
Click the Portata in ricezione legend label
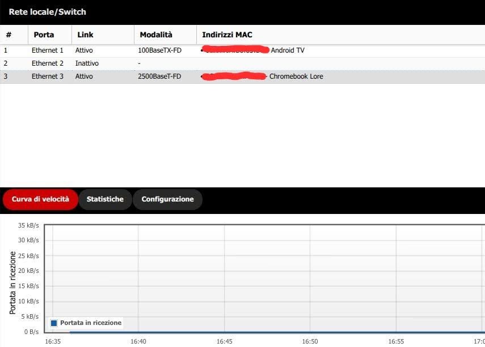click(x=91, y=323)
